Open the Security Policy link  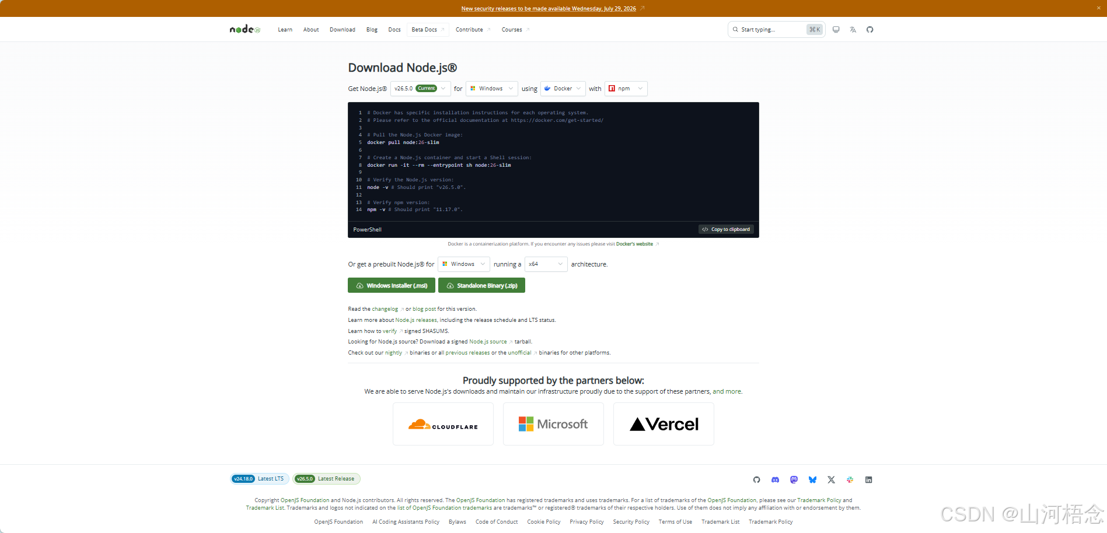[631, 522]
